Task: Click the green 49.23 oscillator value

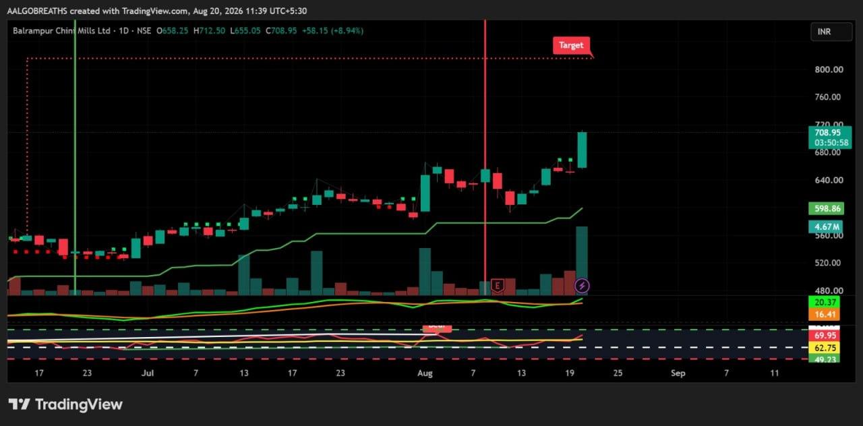Action: (x=825, y=359)
